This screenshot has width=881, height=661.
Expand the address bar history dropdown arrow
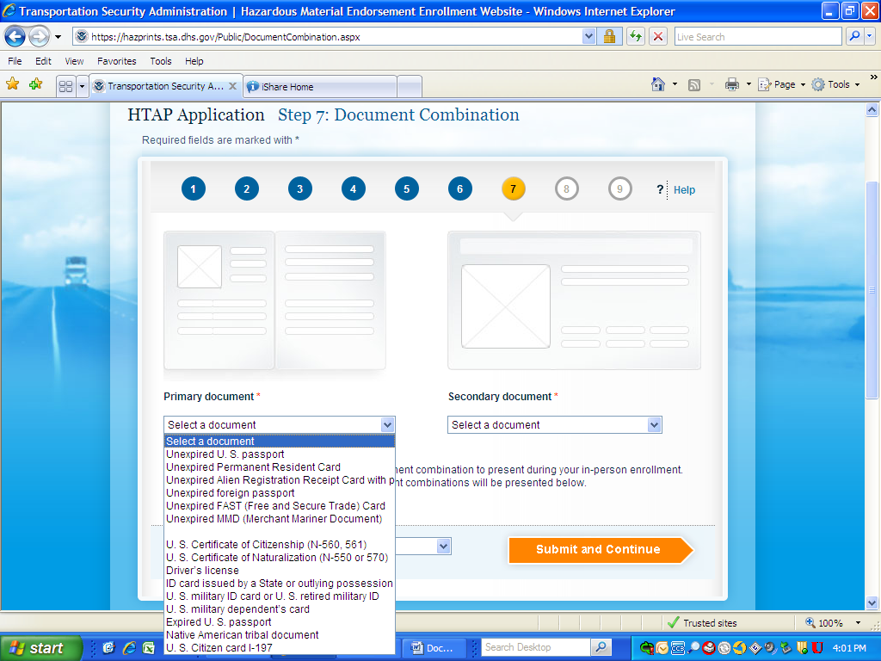coord(588,37)
